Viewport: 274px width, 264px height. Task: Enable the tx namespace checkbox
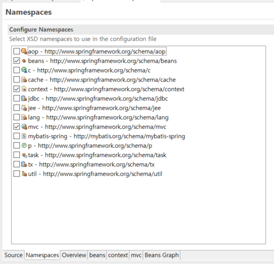point(16,164)
